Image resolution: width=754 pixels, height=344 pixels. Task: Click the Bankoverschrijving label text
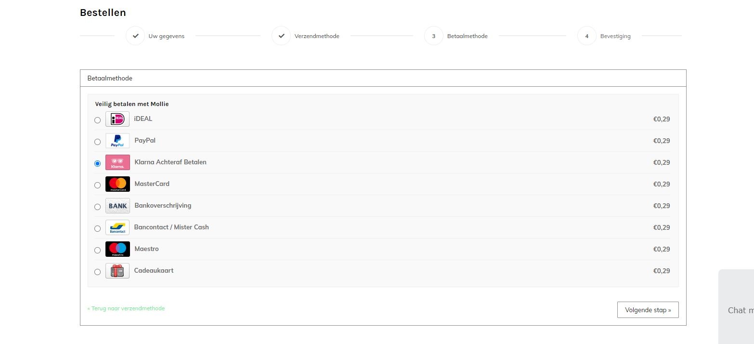pyautogui.click(x=163, y=205)
